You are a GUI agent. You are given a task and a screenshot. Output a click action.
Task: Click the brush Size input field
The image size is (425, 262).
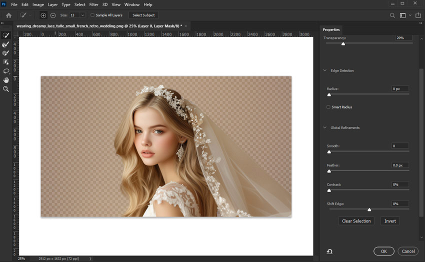[x=74, y=15]
